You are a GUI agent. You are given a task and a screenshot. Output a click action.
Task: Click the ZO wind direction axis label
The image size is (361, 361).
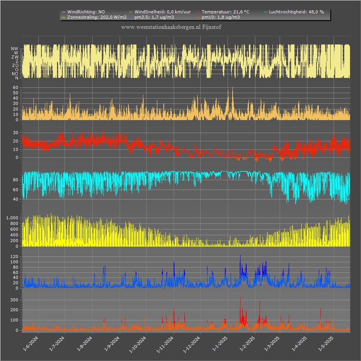pos(15,66)
